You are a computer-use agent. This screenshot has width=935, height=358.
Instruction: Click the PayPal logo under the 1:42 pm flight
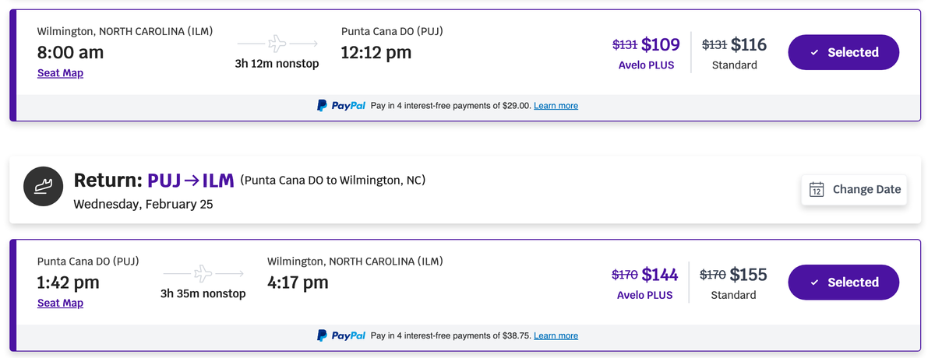341,336
